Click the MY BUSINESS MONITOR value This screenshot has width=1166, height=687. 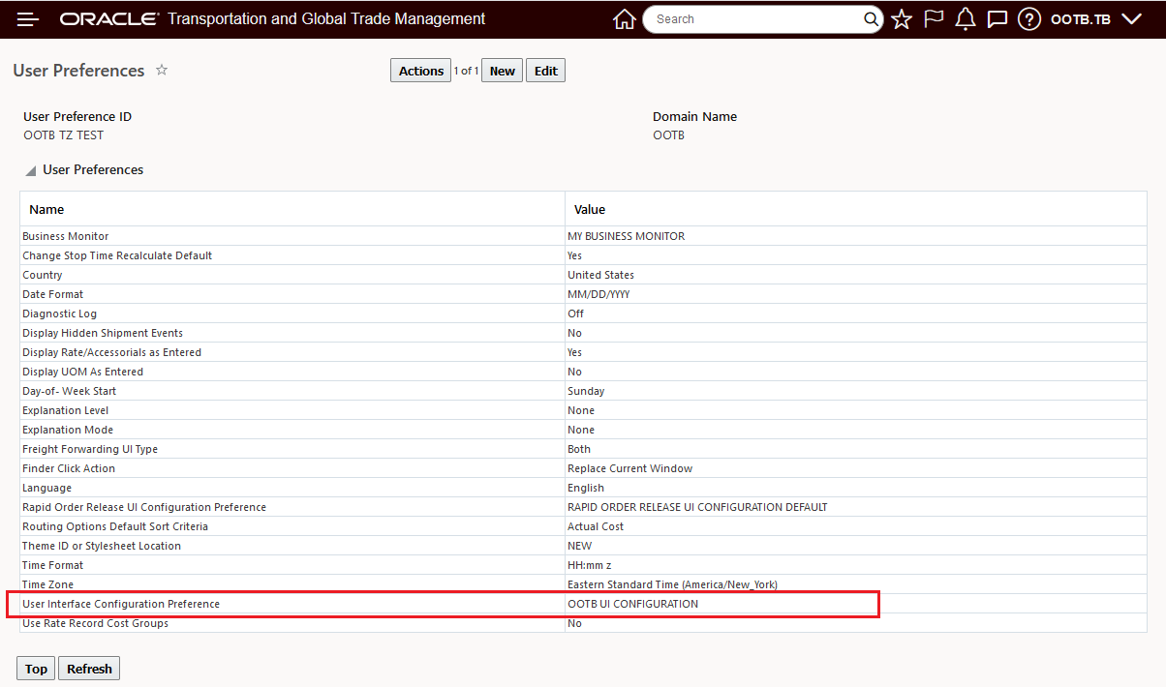627,236
